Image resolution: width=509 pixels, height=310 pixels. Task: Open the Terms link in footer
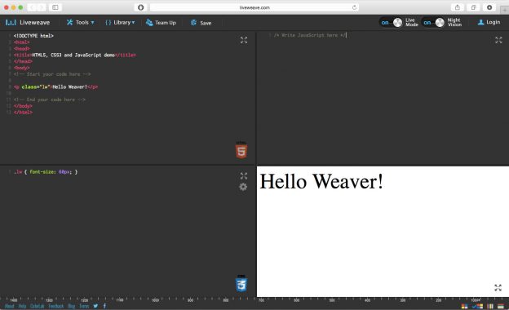tap(84, 306)
